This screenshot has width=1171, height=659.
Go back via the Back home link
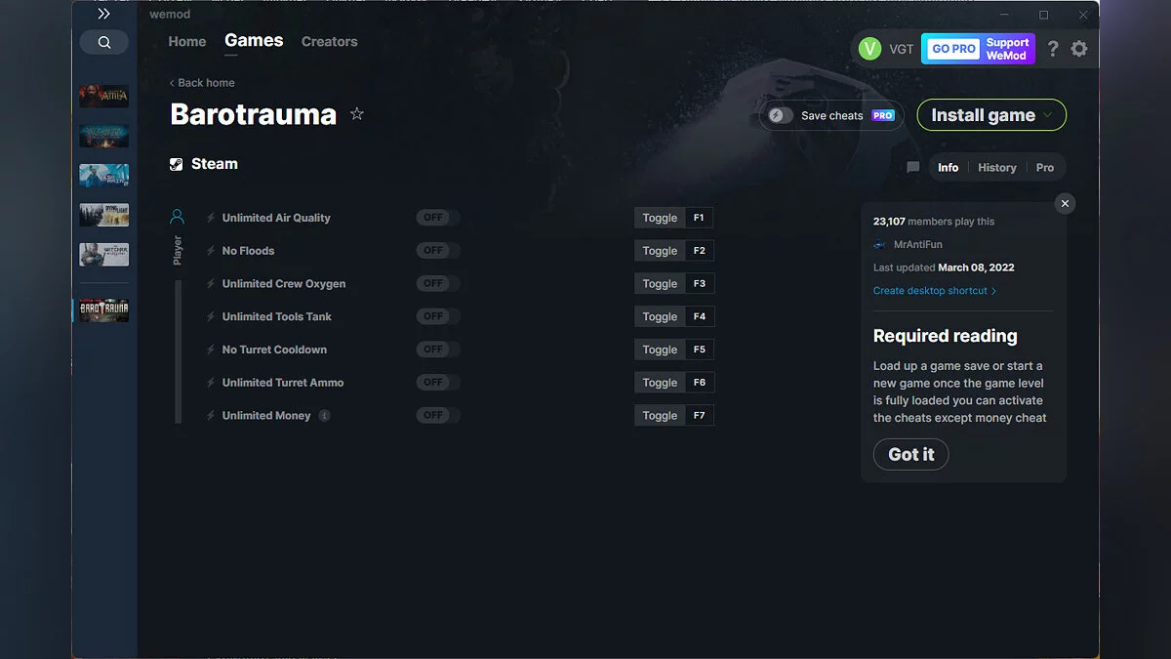tap(202, 83)
